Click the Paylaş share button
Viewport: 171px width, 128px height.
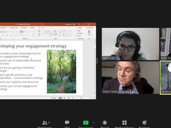tap(79, 28)
